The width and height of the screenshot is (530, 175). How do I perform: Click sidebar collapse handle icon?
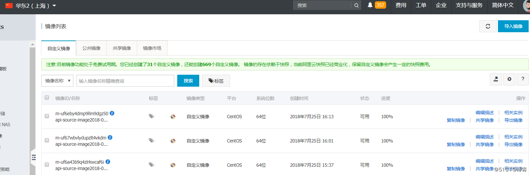pos(33,157)
